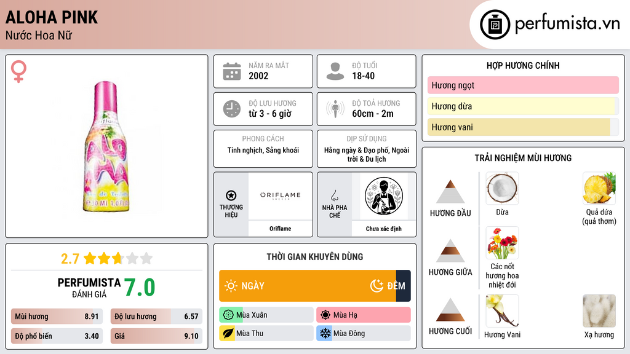Click the 'từ 3 - 6 giờ' longevity value
Viewport: 630px width, 354px height.
(270, 114)
